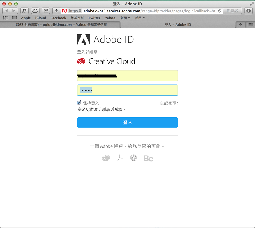
Task: Open the Facebook bookmark
Action: pos(58,18)
